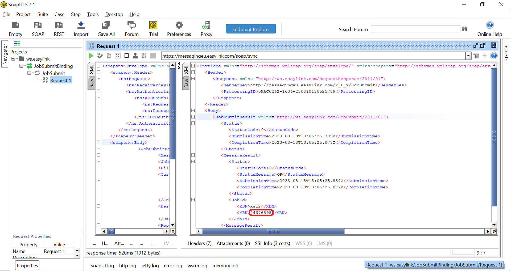Click the Endpoint Explorer button
The width and height of the screenshot is (511, 271).
pyautogui.click(x=251, y=29)
